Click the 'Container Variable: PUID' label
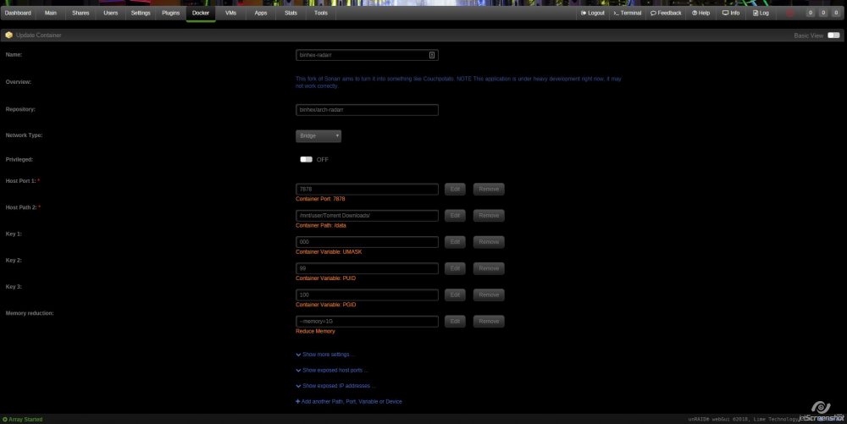This screenshot has width=847, height=424. (x=326, y=278)
